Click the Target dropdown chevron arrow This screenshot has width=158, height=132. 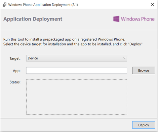124,58
